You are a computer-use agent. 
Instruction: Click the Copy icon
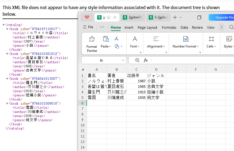tap(117, 46)
